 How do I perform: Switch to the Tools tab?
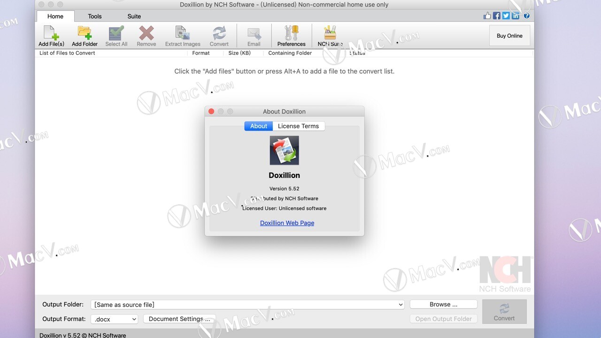pyautogui.click(x=95, y=16)
